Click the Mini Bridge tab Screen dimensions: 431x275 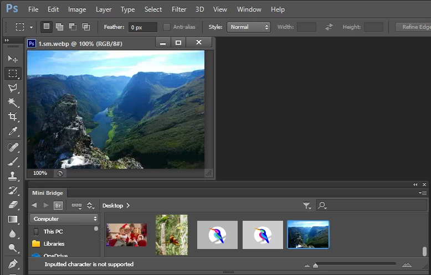click(x=47, y=193)
